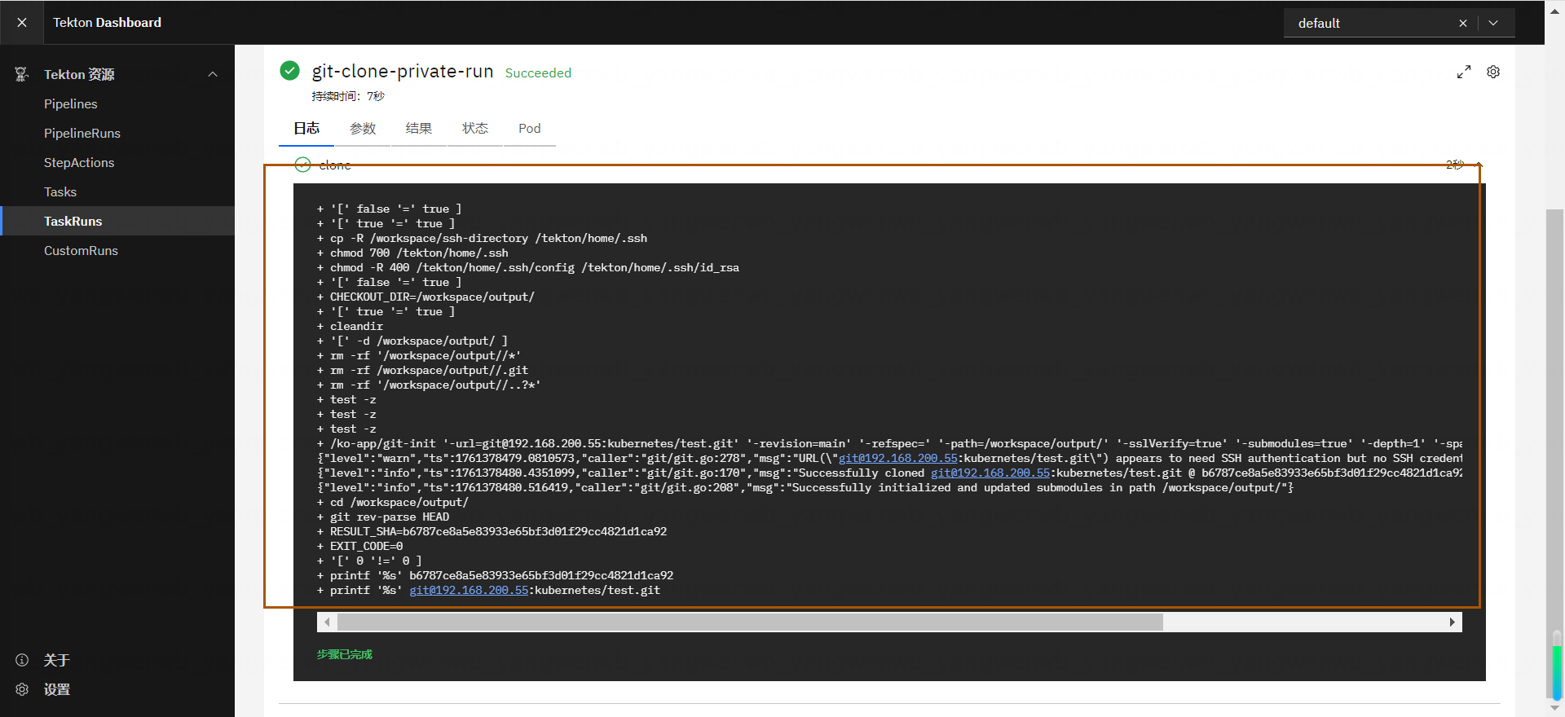This screenshot has width=1565, height=717.
Task: Navigate to StepActions page
Action: pos(79,163)
